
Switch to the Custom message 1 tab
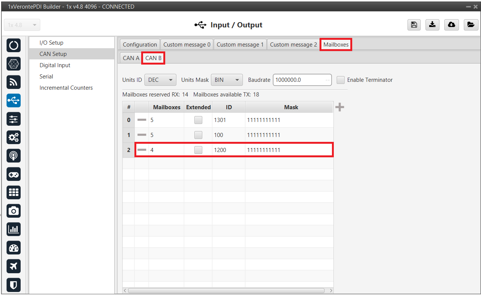click(x=240, y=44)
